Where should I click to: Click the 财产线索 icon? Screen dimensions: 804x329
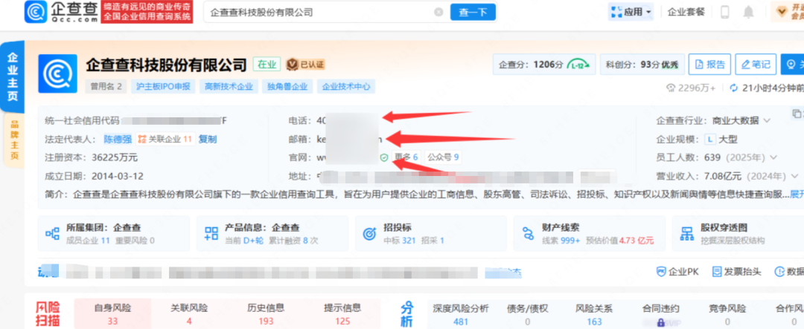(x=528, y=234)
